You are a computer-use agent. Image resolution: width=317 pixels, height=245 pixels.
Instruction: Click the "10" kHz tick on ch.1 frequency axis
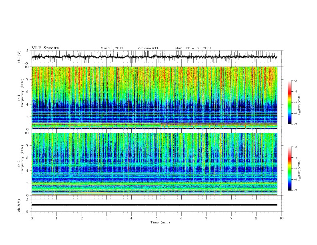click(28, 67)
